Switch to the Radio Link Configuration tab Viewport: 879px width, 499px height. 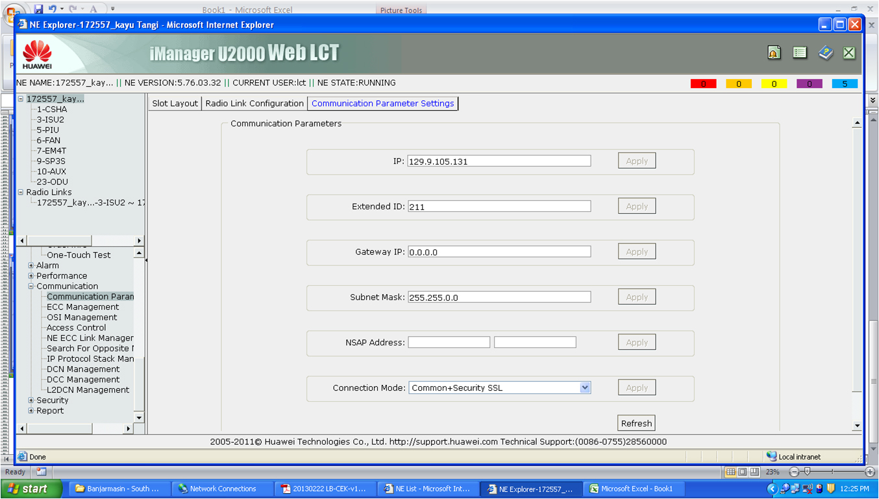(254, 103)
